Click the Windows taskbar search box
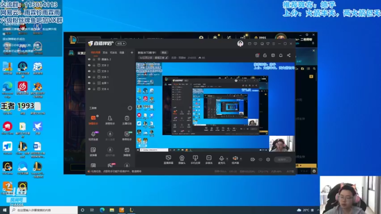 (x=44, y=210)
